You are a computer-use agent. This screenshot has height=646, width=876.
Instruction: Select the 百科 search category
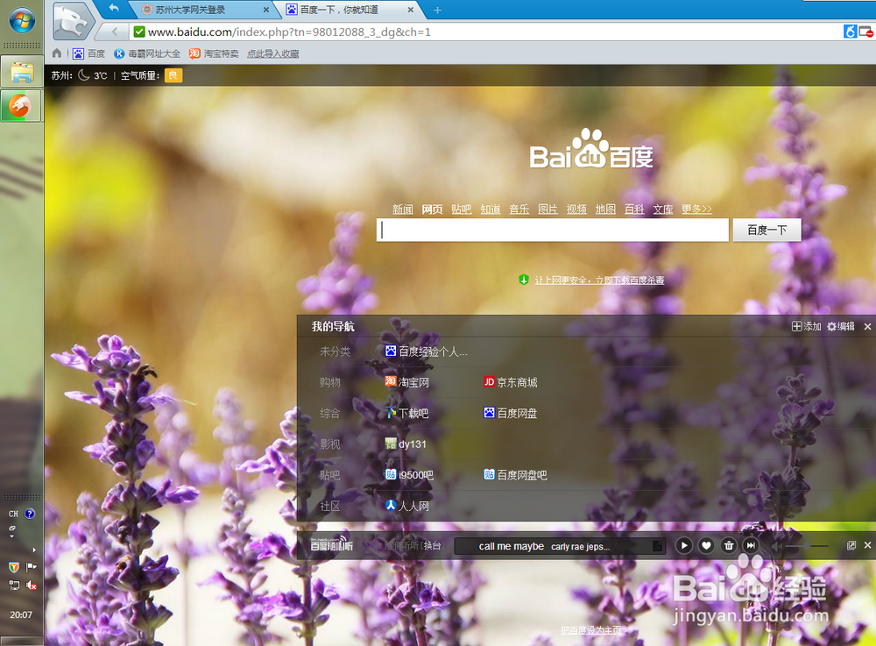click(x=634, y=209)
